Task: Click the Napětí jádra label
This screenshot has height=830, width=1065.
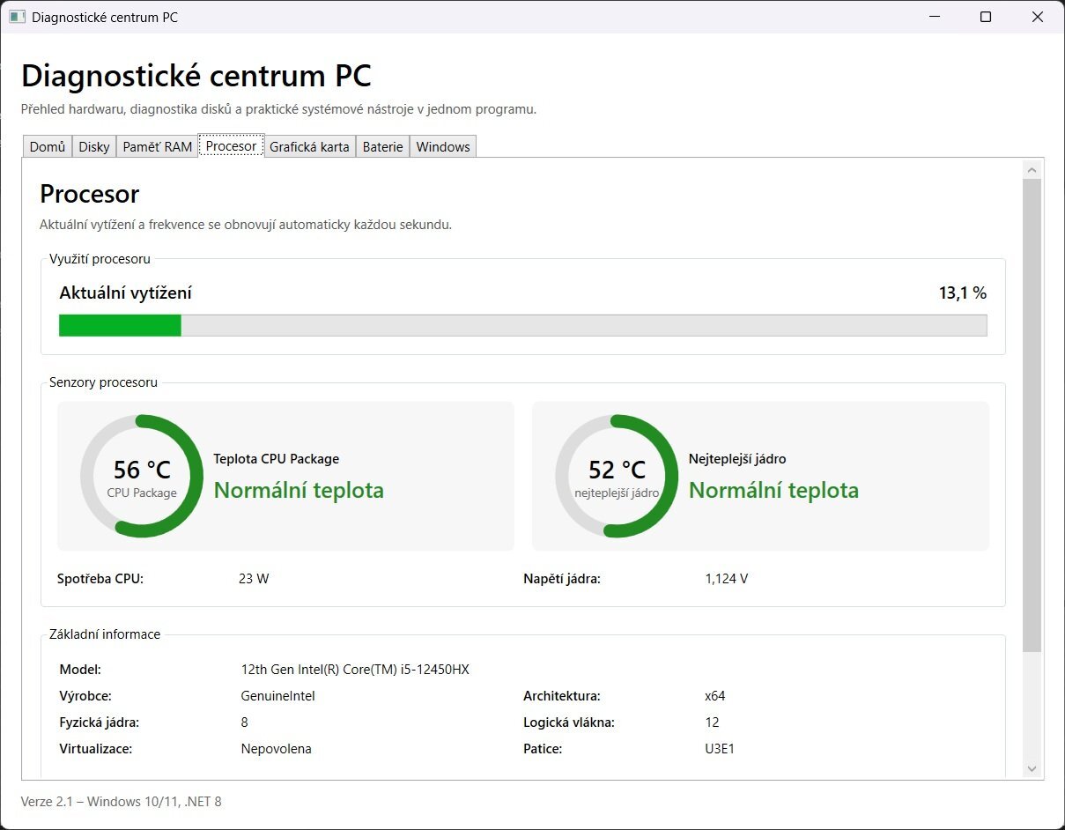Action: (x=562, y=579)
